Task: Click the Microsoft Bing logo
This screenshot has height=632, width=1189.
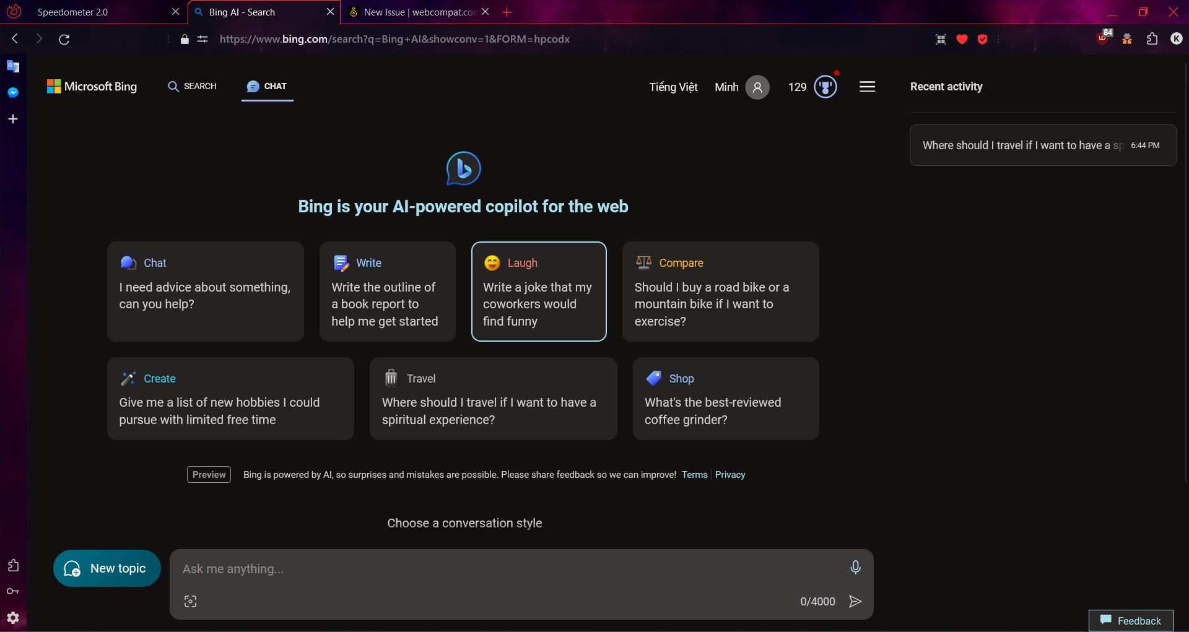Action: pyautogui.click(x=92, y=87)
